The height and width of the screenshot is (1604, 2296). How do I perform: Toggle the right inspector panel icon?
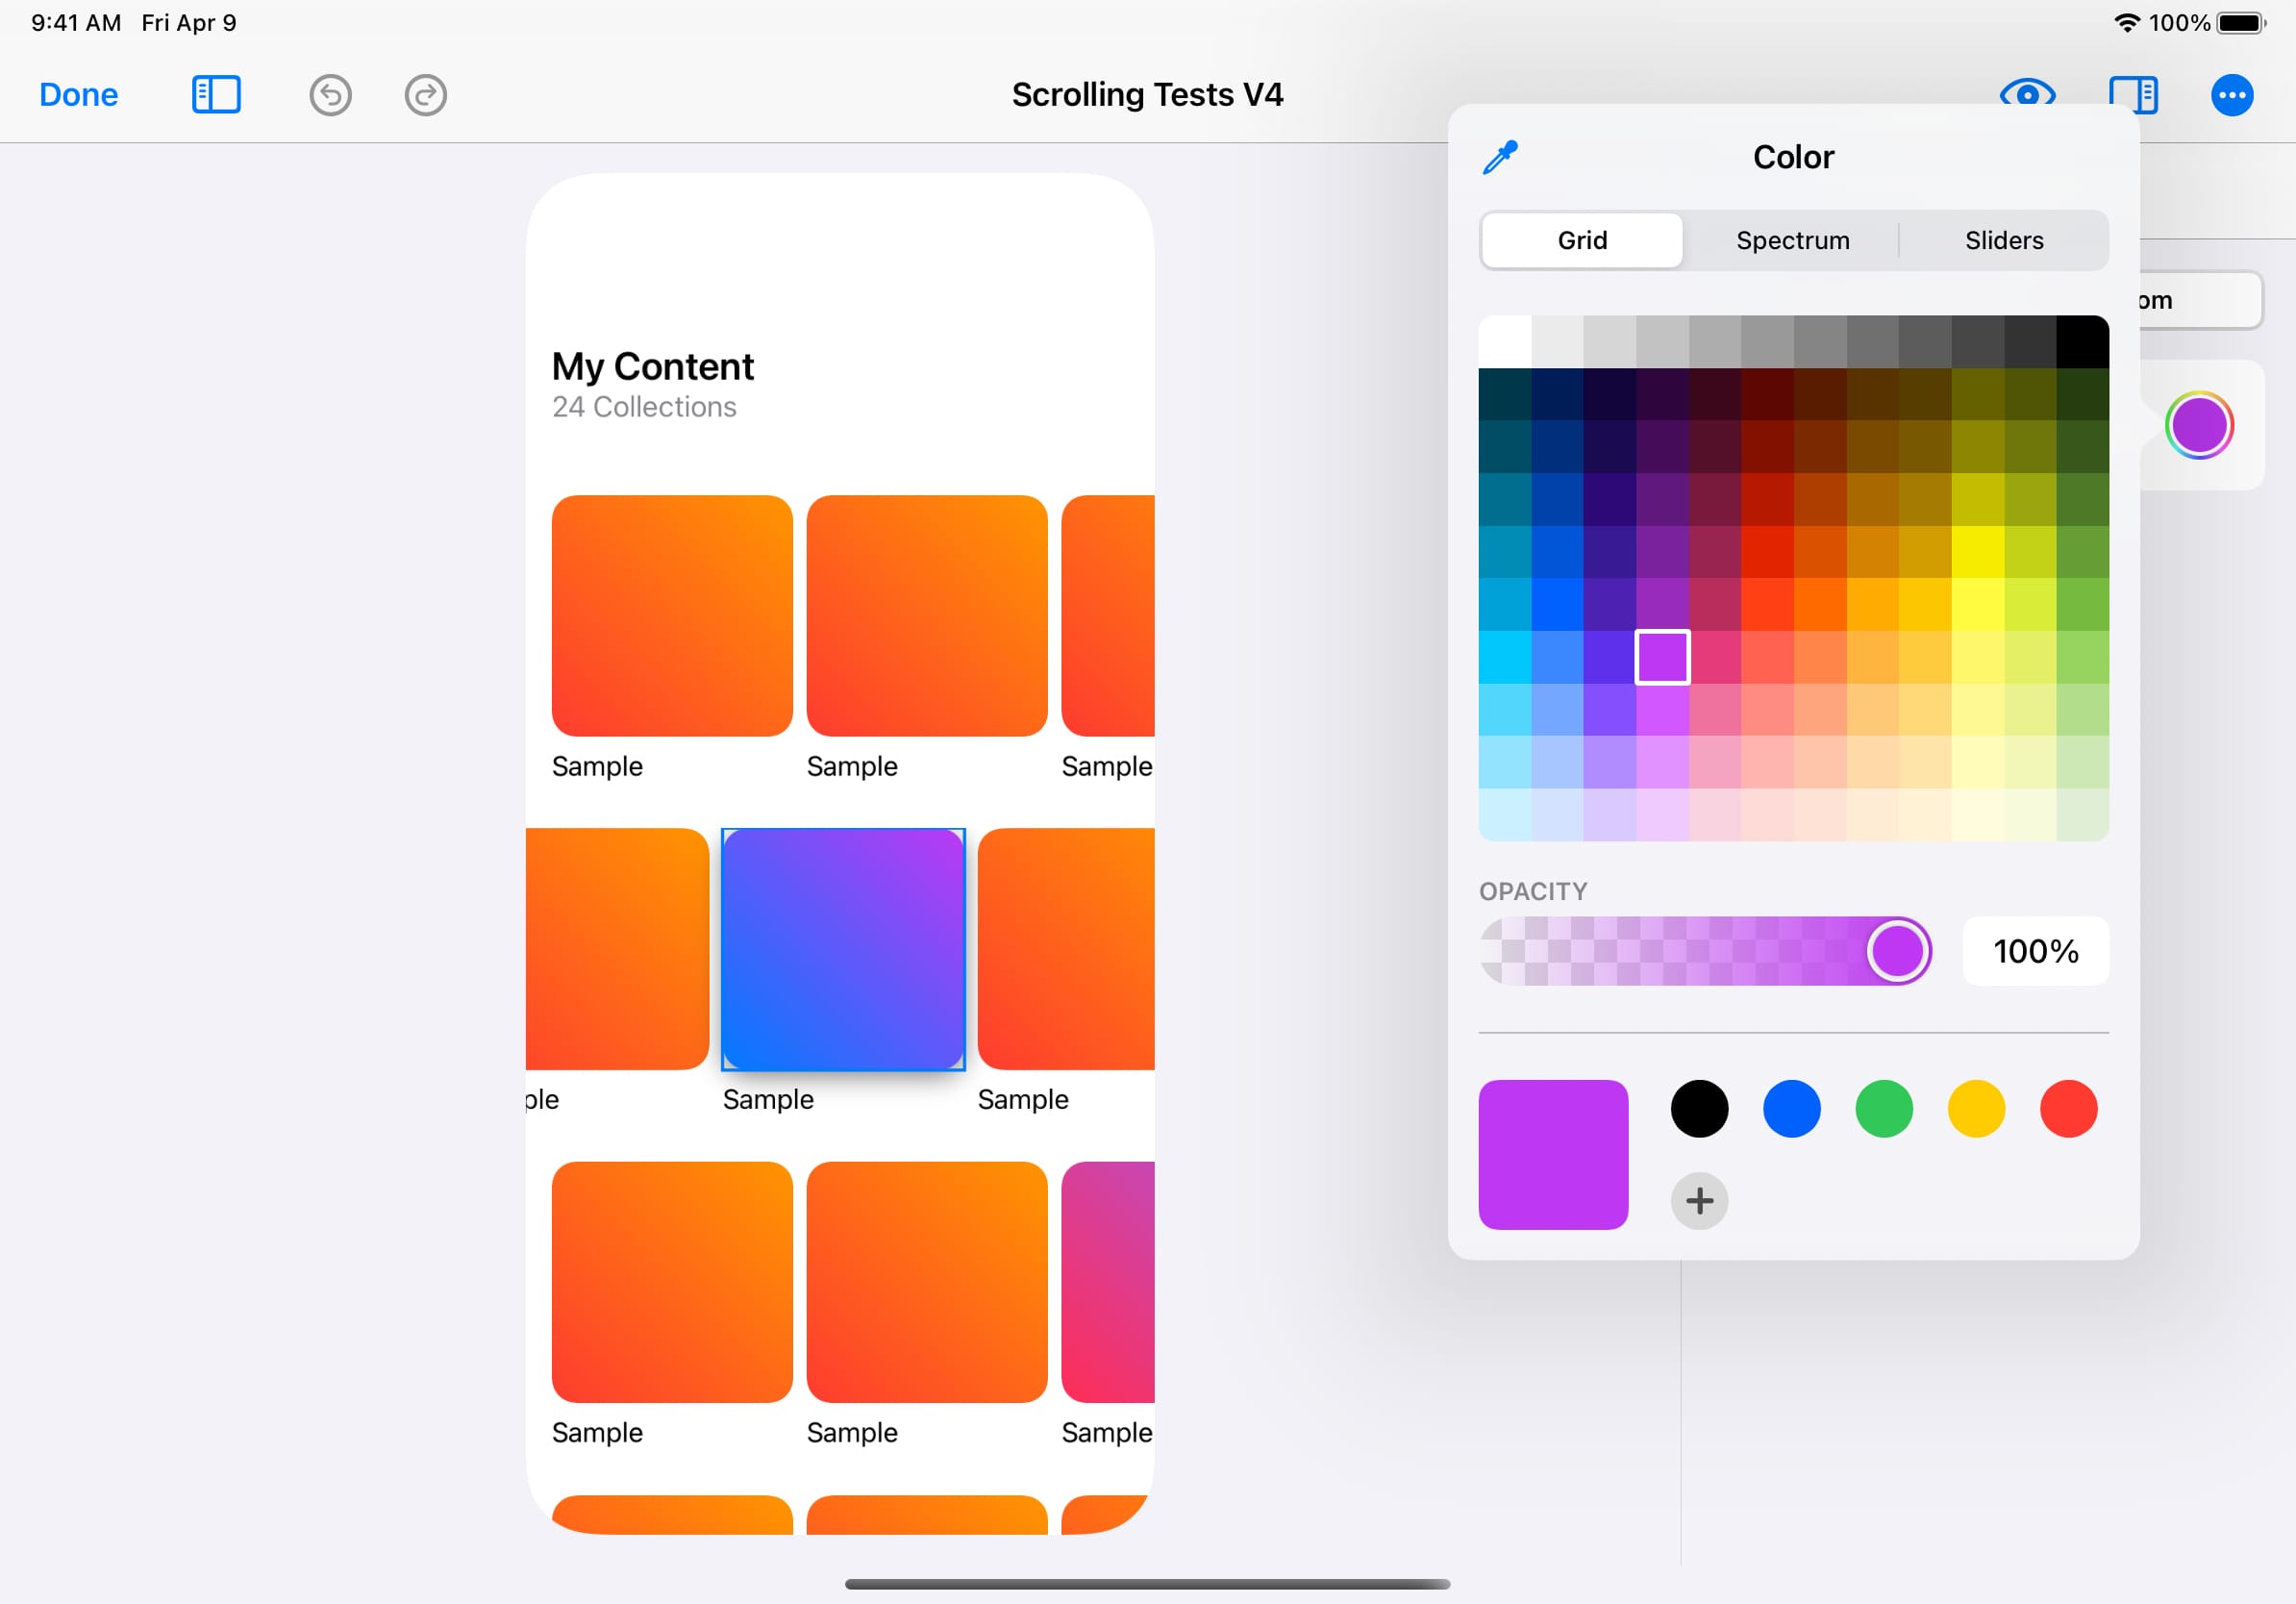coord(2133,93)
